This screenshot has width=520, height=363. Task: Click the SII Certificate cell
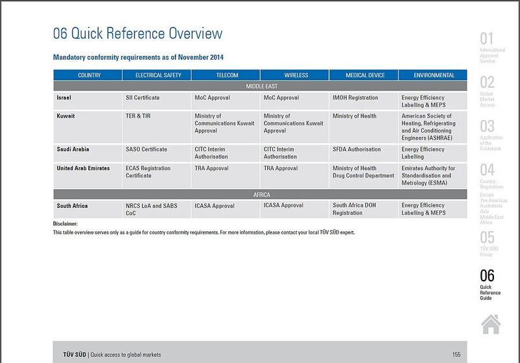tap(157, 101)
